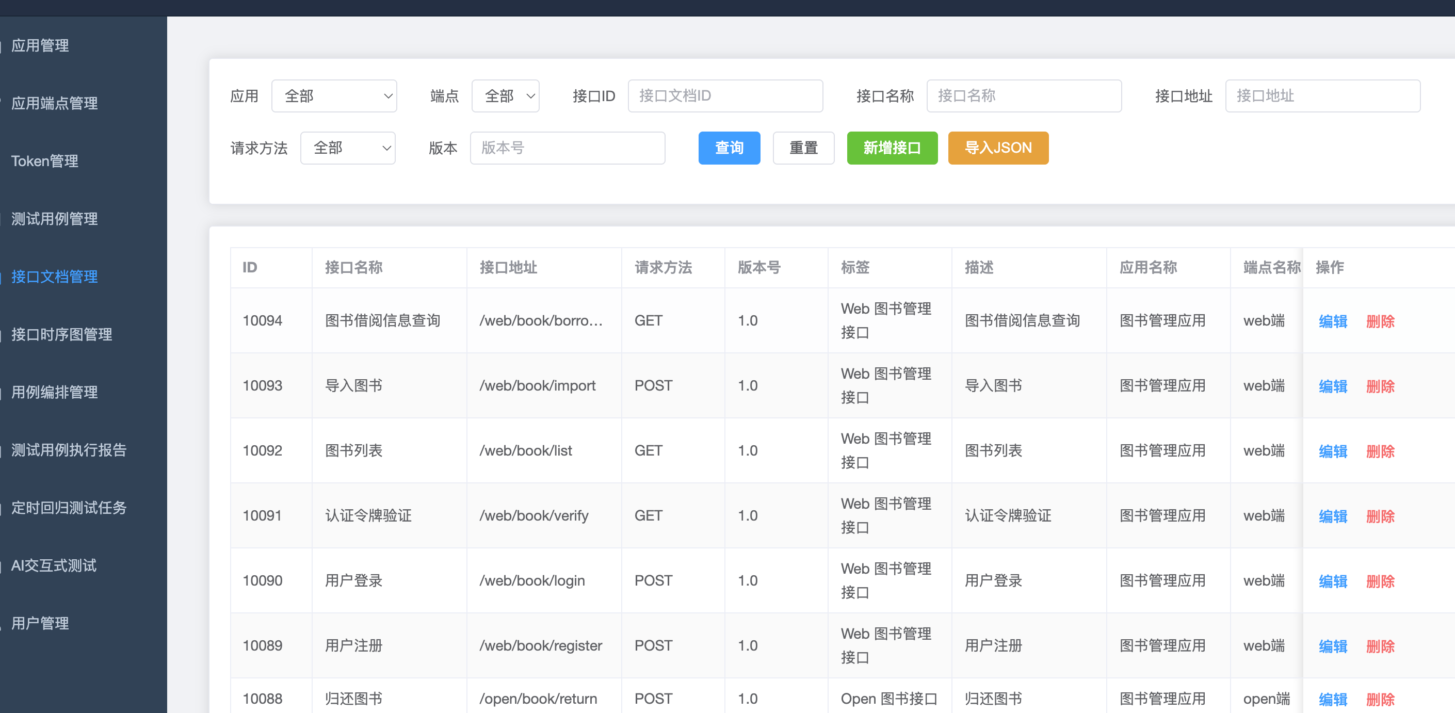1455x713 pixels.
Task: Click the green 新增接口 button
Action: [892, 148]
